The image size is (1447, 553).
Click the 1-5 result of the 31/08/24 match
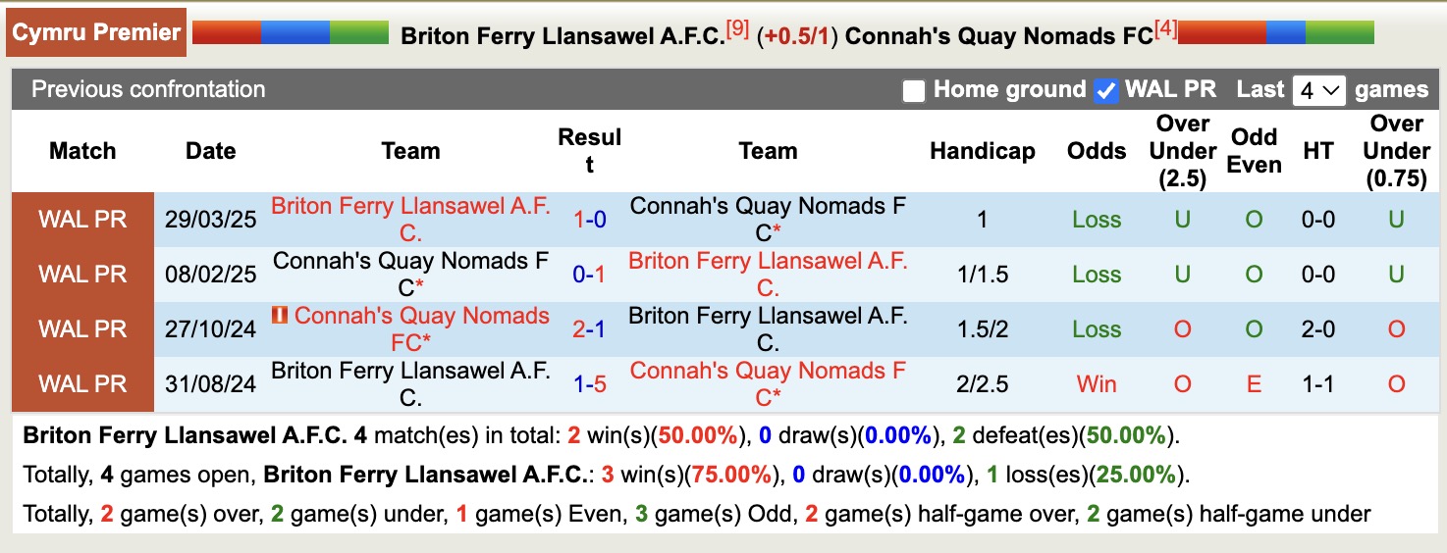(589, 384)
